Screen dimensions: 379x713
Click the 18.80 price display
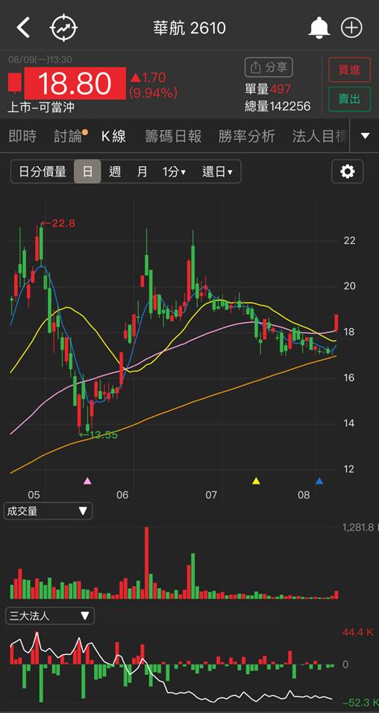tap(75, 83)
